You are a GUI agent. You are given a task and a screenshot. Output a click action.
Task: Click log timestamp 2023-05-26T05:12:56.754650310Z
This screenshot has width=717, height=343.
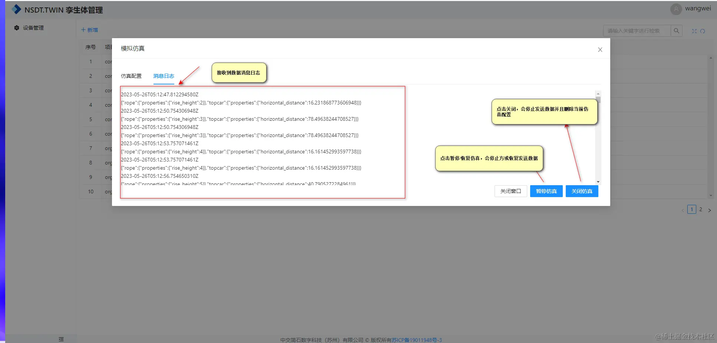click(159, 176)
